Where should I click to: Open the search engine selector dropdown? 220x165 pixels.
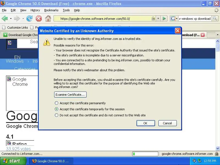coord(177,18)
